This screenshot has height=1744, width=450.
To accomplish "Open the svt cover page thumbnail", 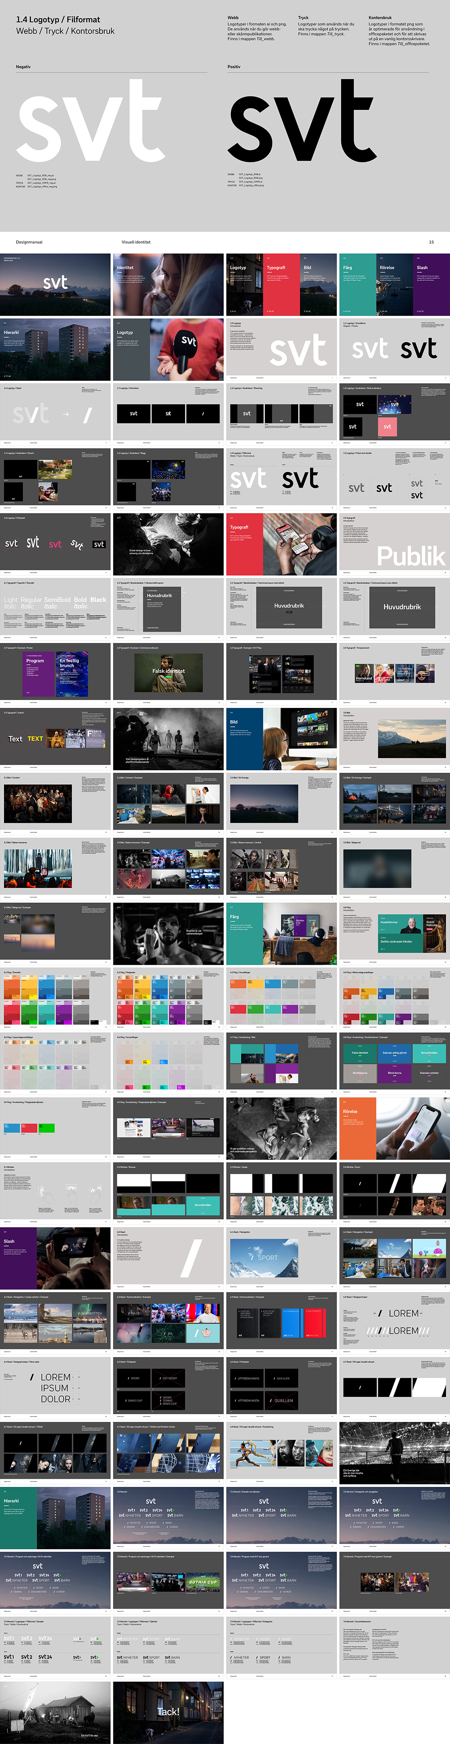I will 55,285.
